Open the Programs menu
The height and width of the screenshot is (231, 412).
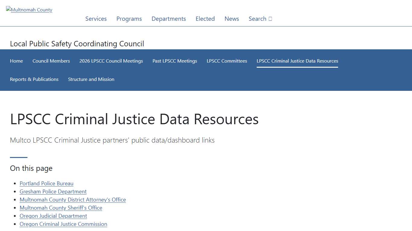click(x=129, y=19)
